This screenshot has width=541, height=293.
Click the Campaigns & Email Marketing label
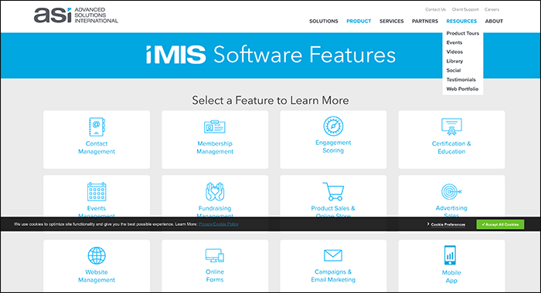[x=333, y=276]
